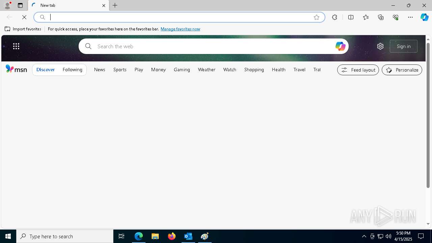Click the web search magnifier icon

point(88,46)
